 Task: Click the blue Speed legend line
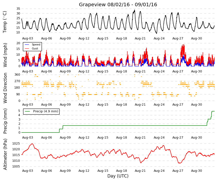click(27, 44)
